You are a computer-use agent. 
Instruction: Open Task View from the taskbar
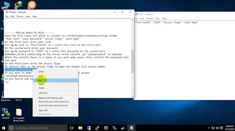(x=71, y=128)
